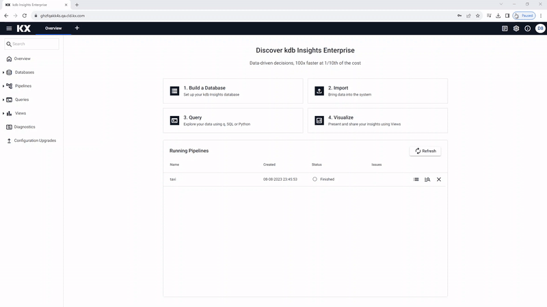Bookmark this page with the star icon
Viewport: 547px width, 307px height.
point(478,16)
